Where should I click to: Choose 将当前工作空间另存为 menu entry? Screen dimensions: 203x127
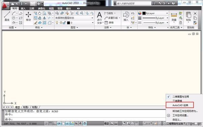coord(185,111)
